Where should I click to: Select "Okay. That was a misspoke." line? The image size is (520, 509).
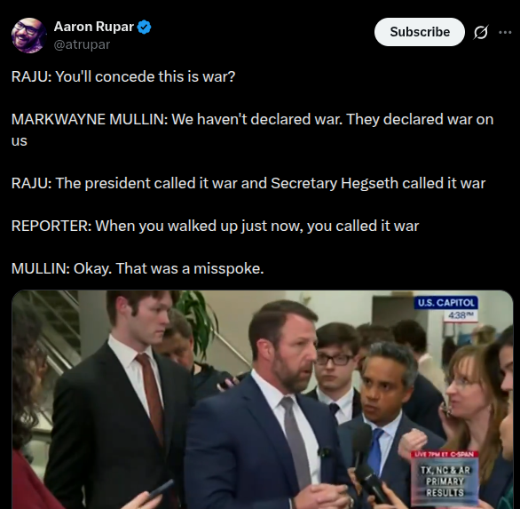pos(169,268)
